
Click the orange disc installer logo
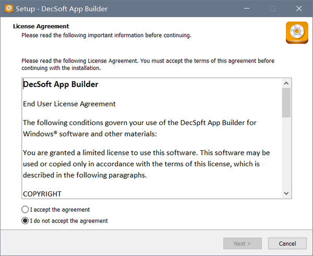297,33
